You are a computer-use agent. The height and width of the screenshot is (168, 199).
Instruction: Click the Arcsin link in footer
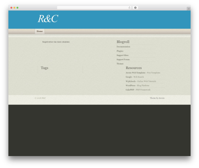pyautogui.click(x=162, y=98)
